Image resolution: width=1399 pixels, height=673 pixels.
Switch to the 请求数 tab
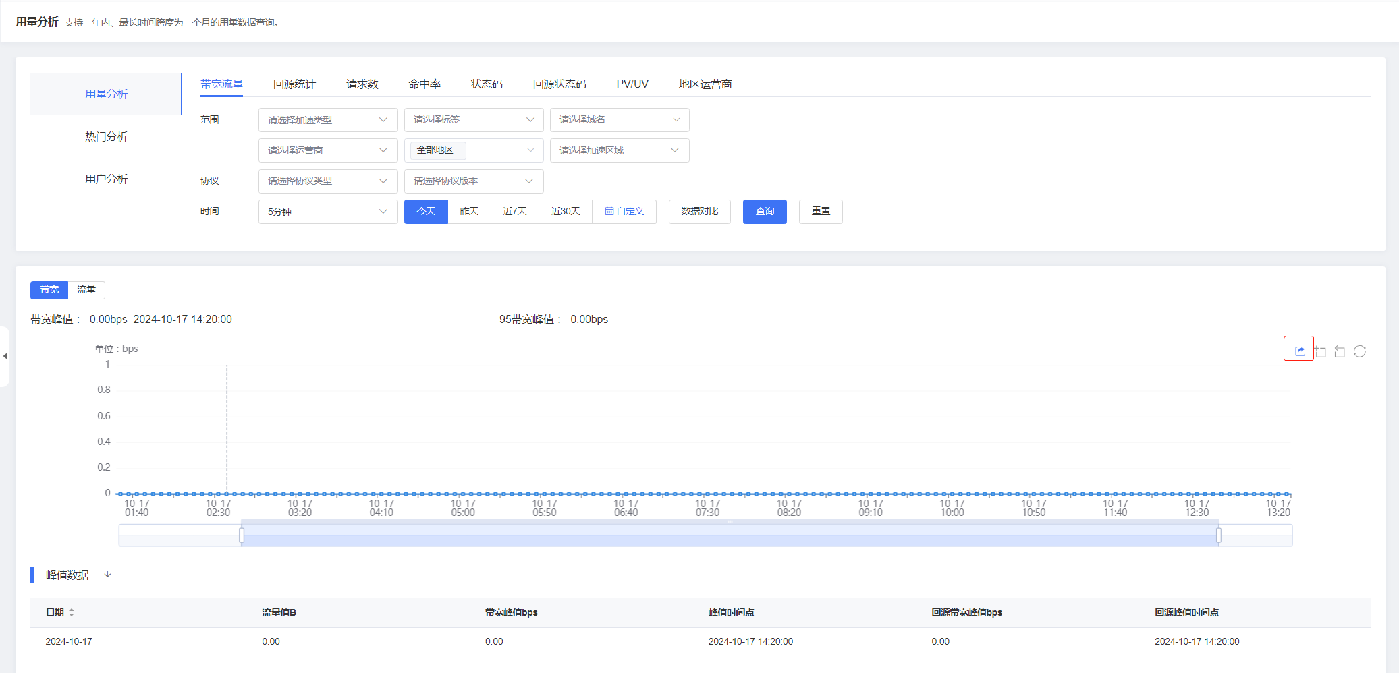pyautogui.click(x=362, y=84)
